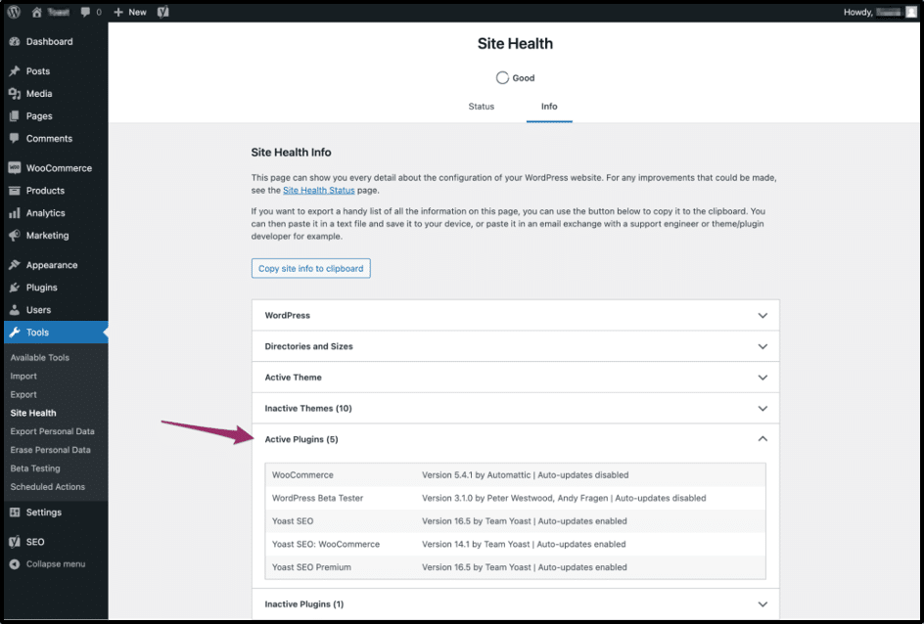This screenshot has height=624, width=924.
Task: Follow the Site Health Status link
Action: (x=319, y=191)
